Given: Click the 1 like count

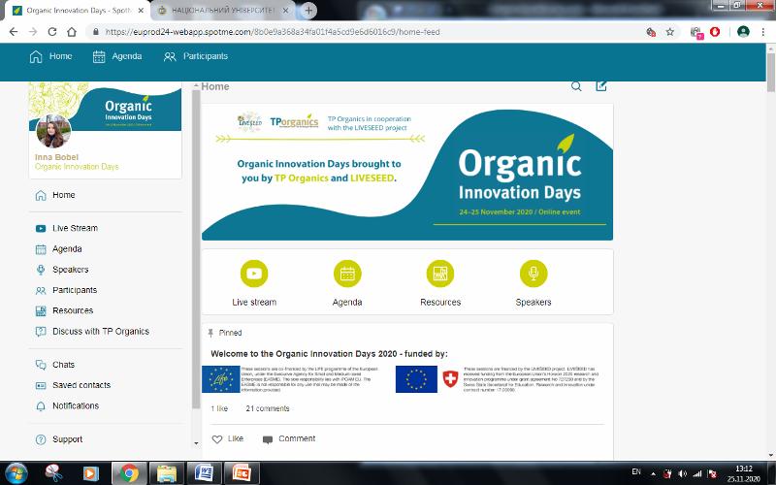Looking at the screenshot, I should [x=219, y=408].
